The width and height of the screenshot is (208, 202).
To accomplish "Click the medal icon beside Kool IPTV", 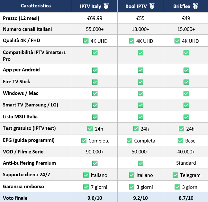I will (x=152, y=6).
